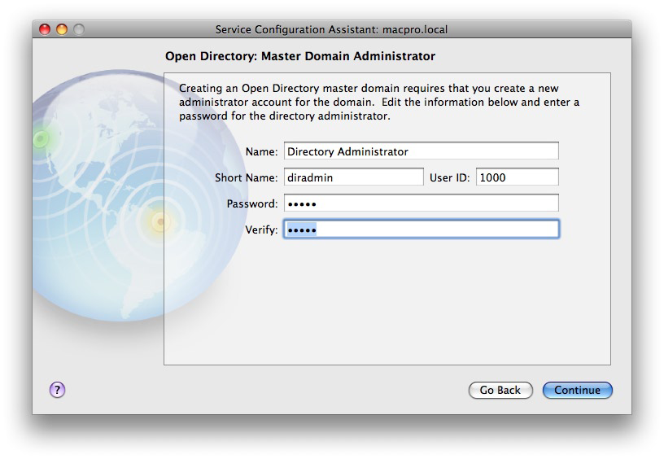Focus the Short Name field containing diradmin
This screenshot has height=459, width=664.
(354, 177)
